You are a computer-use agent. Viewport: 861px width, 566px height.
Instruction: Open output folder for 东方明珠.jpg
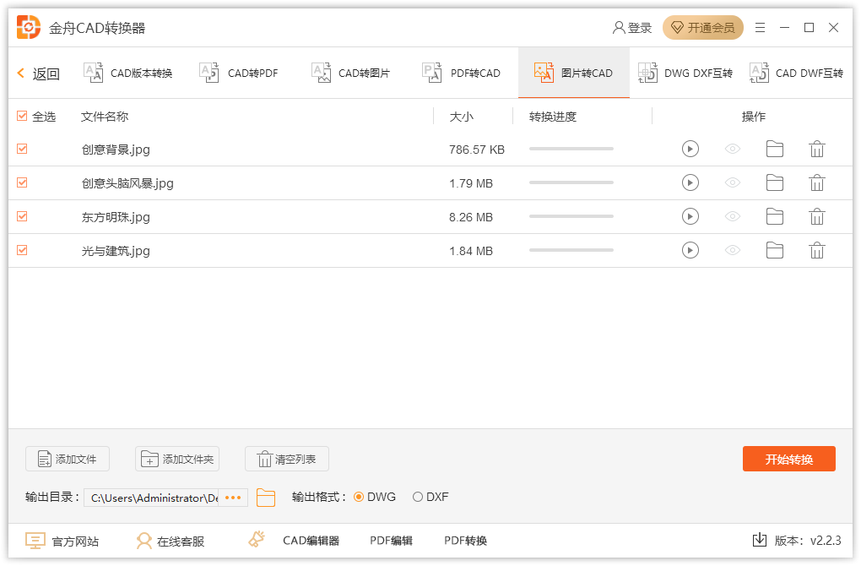click(x=775, y=216)
